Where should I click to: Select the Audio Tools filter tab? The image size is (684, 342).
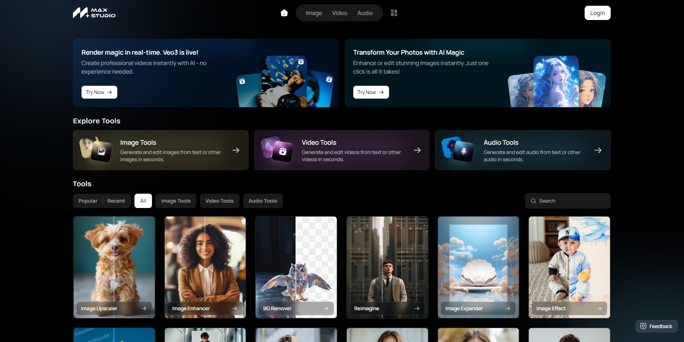pos(263,201)
